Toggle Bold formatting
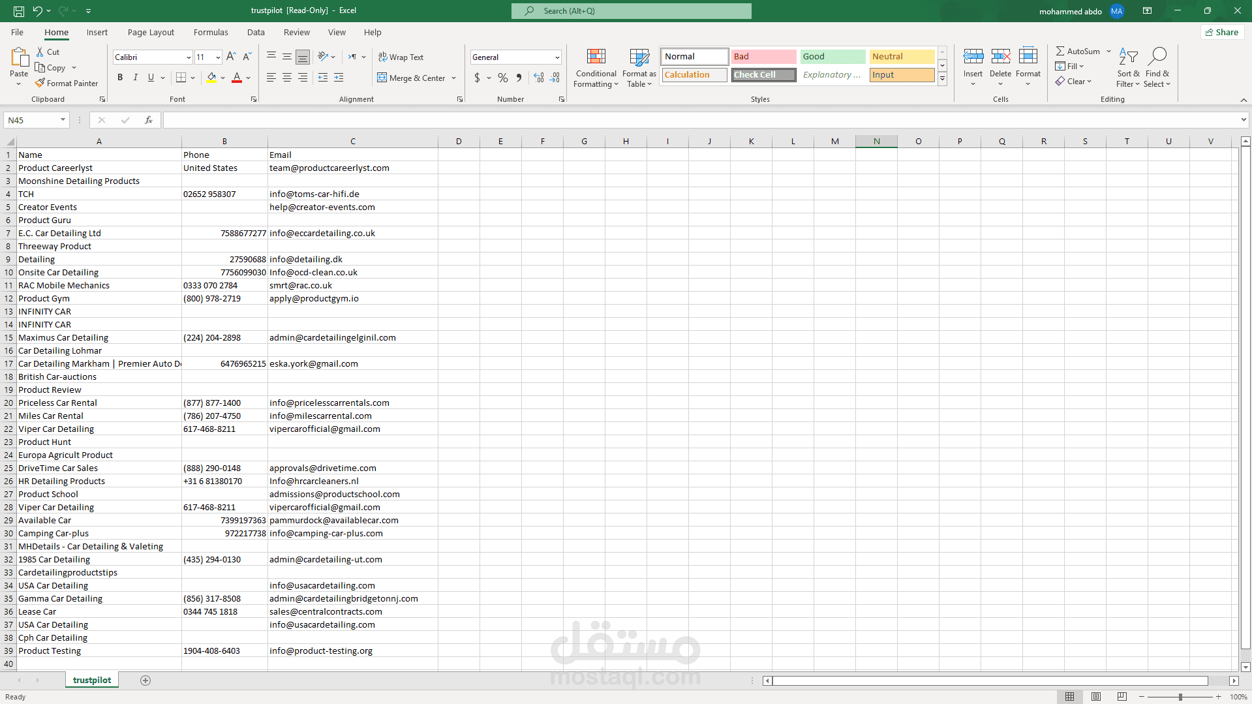Viewport: 1252px width, 704px height. pos(120,78)
